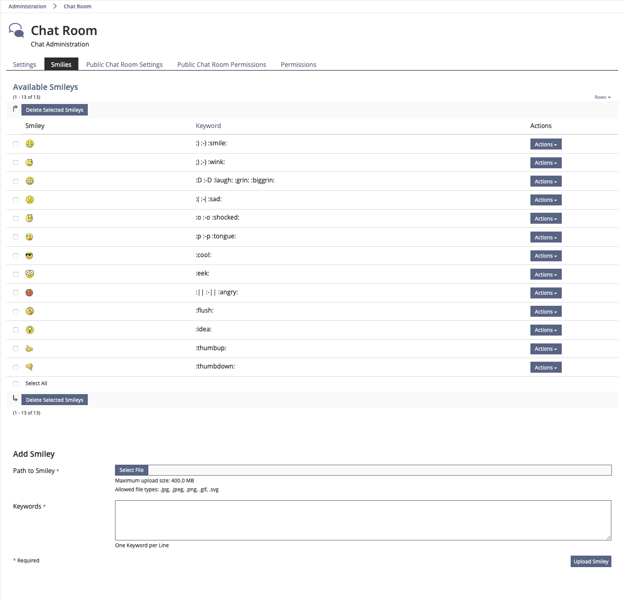This screenshot has width=625, height=599.
Task: Click the thumbs up smiley icon
Action: point(30,349)
